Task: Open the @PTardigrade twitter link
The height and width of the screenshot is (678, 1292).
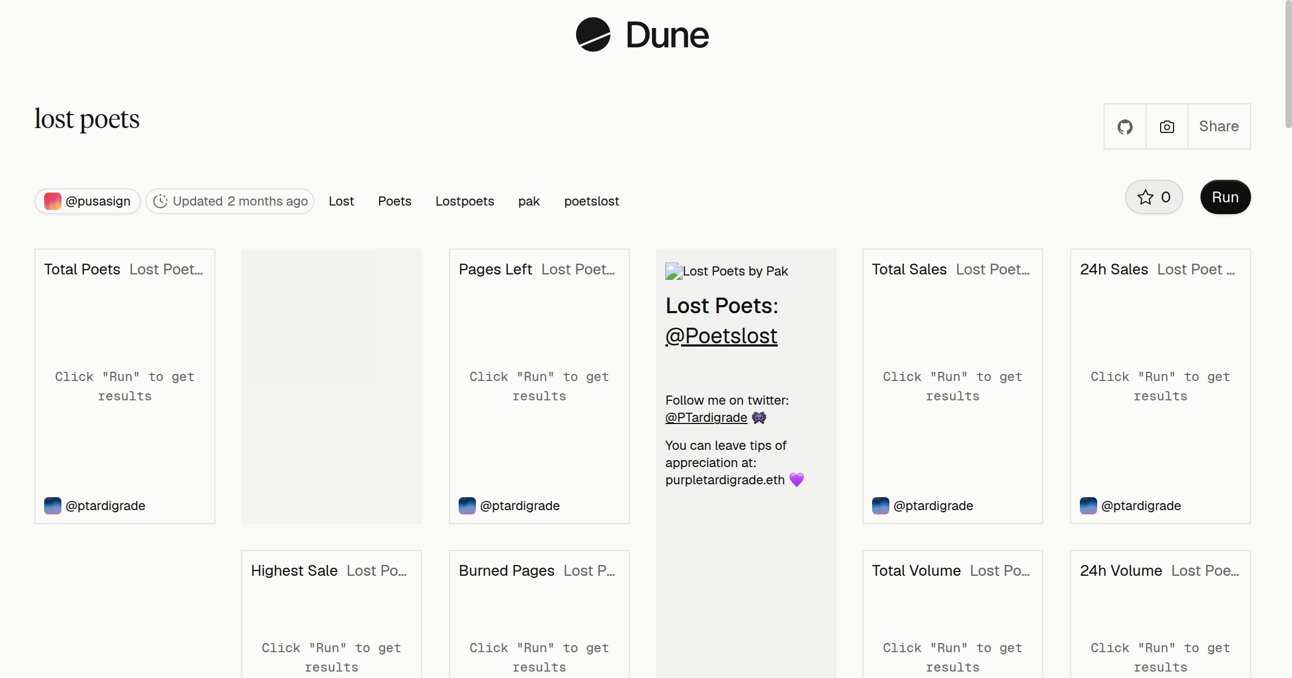Action: point(706,418)
